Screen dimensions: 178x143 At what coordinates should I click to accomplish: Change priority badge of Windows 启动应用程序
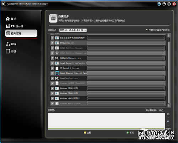52,98
